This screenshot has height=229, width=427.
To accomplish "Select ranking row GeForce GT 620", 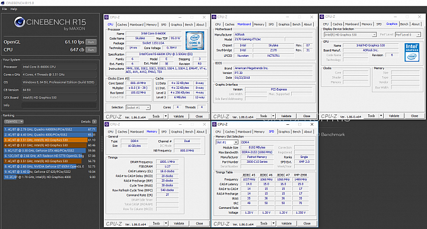I will [50, 172].
